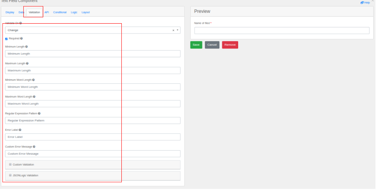
Task: Click the red Remove button
Action: (x=230, y=45)
